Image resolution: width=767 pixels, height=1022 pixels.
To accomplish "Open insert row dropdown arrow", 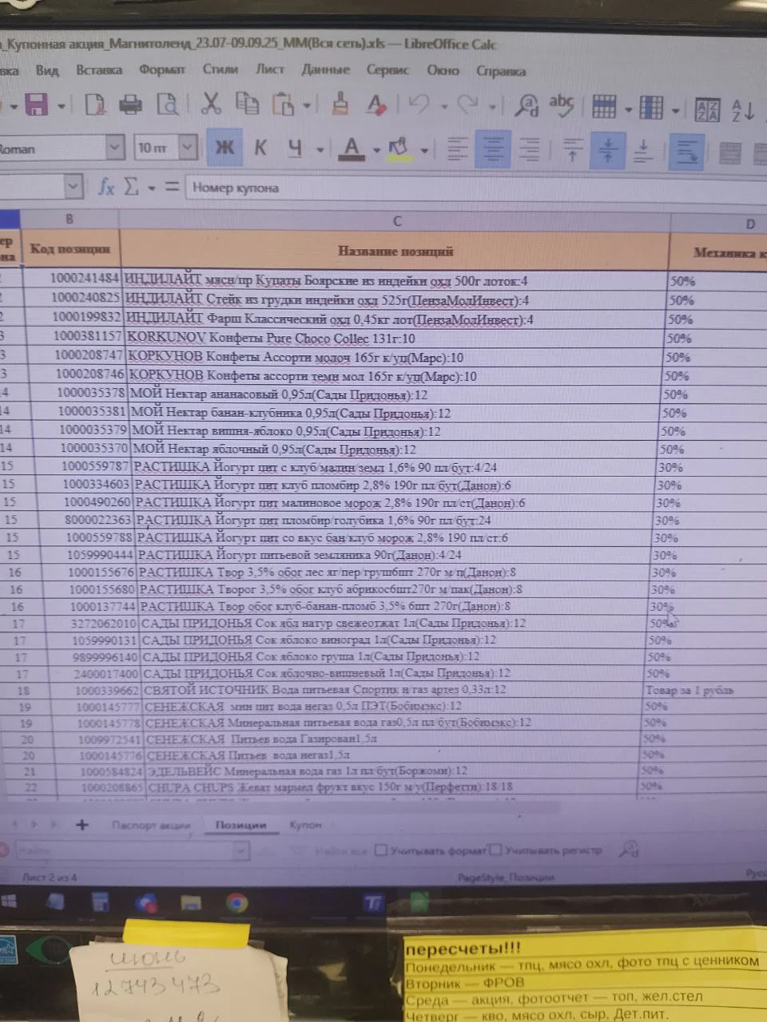I will pos(628,109).
